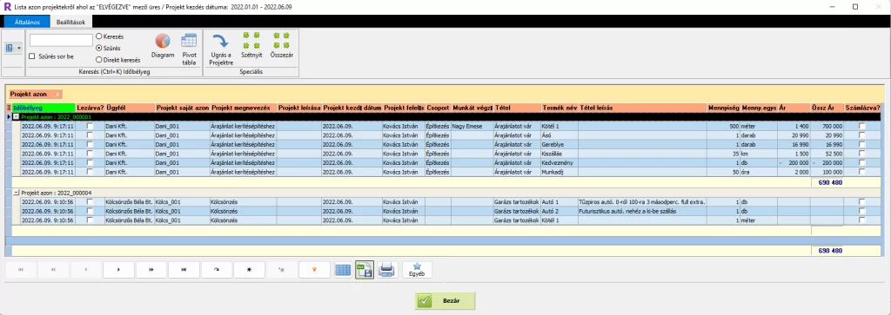The width and height of the screenshot is (891, 315).
Task: Click the blue grid view icon
Action: 343,270
